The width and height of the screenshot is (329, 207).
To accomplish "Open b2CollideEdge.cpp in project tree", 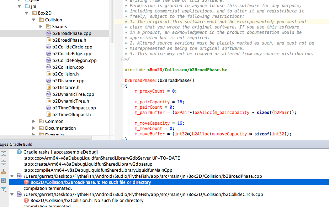I will pos(72,53).
